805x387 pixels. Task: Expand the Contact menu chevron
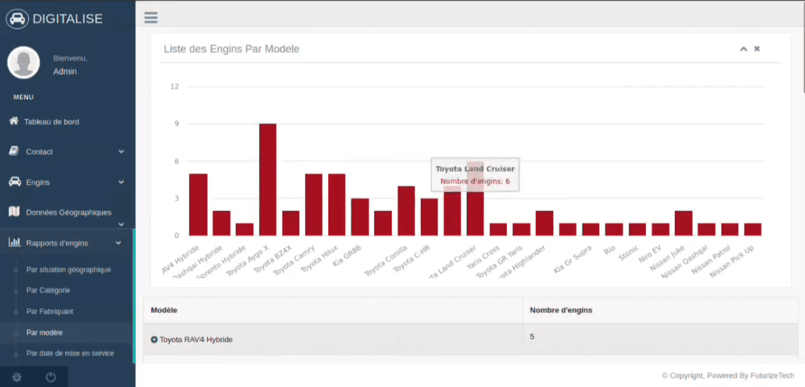point(121,152)
